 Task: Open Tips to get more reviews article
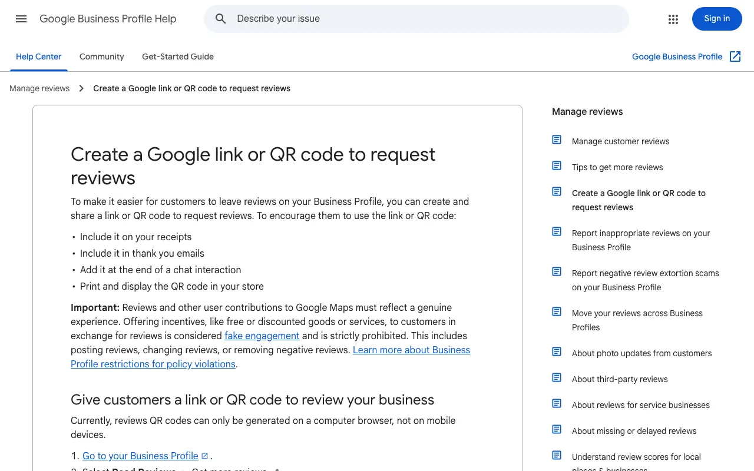617,167
